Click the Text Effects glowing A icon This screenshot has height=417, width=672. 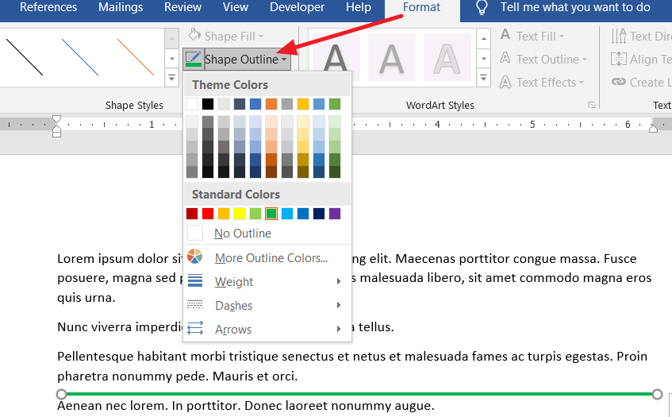505,82
